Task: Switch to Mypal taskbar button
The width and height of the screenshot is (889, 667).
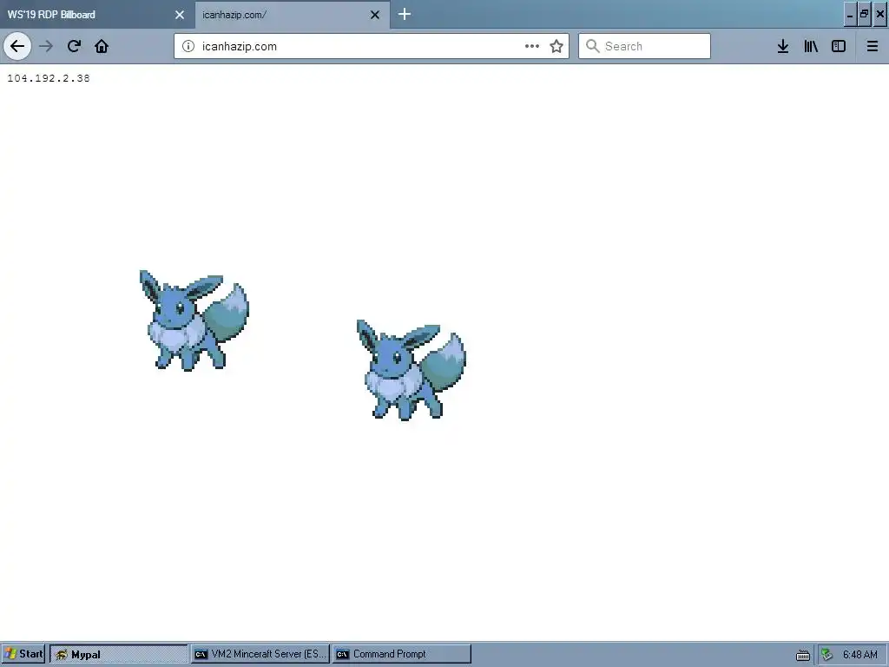Action: [x=118, y=654]
